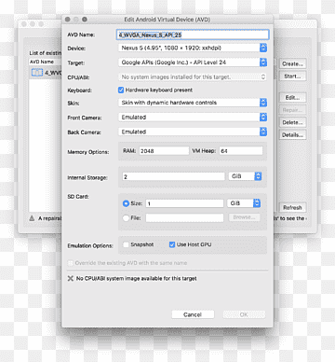
Task: Click the Cancel button
Action: coord(193,314)
